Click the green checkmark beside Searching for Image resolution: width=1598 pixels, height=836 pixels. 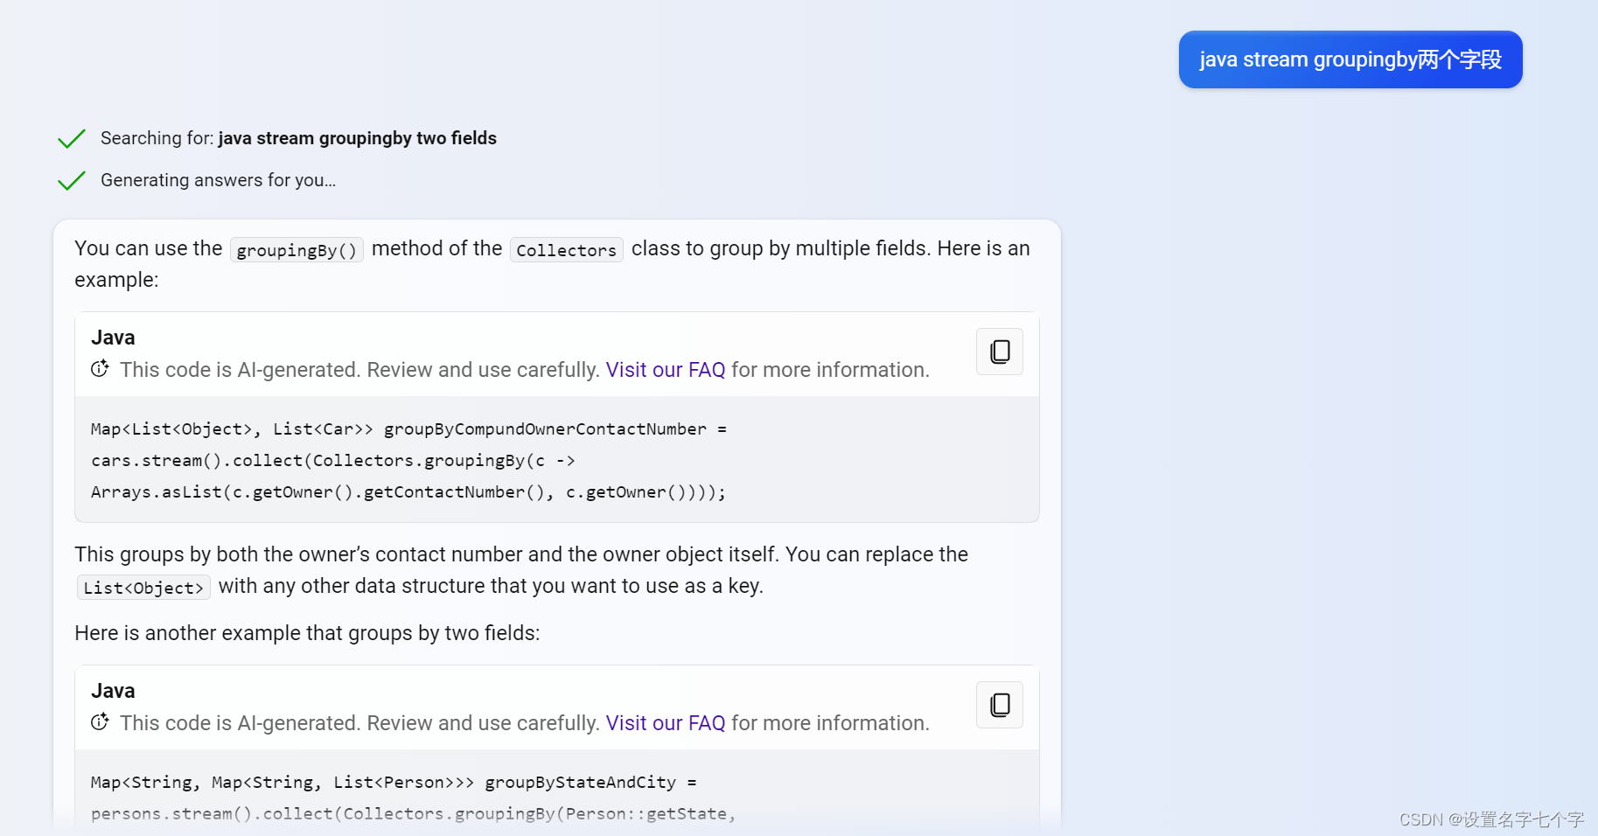coord(72,139)
